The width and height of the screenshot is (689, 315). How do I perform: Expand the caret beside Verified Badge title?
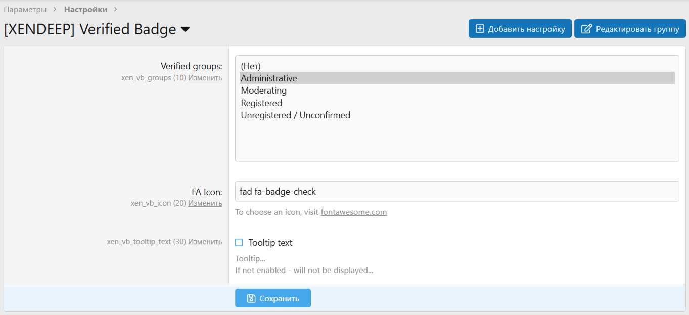pyautogui.click(x=186, y=30)
